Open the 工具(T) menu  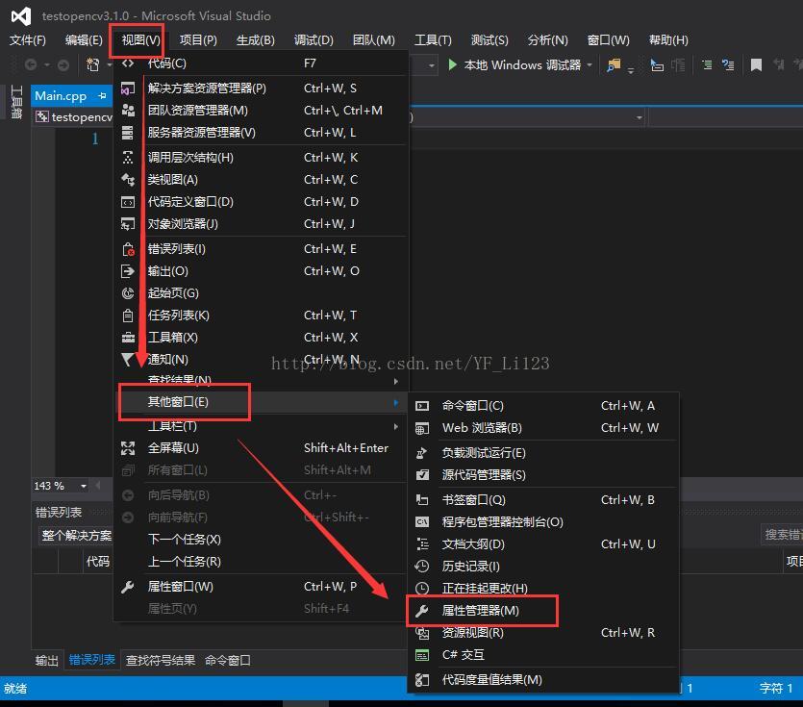tap(433, 40)
